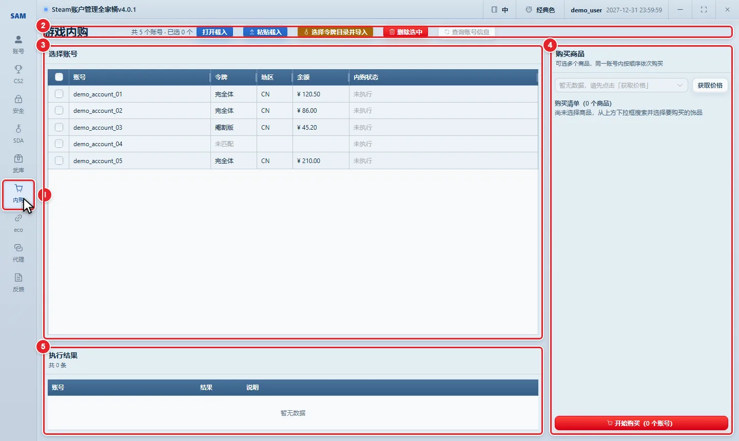
Task: Open the 武库 sidebar section
Action: click(18, 164)
